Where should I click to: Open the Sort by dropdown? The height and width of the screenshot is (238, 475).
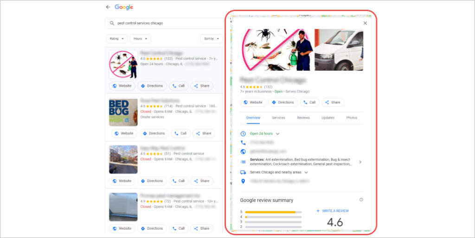pyautogui.click(x=211, y=39)
